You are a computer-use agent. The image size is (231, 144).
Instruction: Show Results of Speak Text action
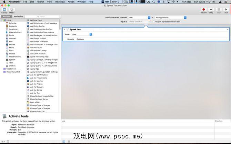pyautogui.click(x=71, y=39)
